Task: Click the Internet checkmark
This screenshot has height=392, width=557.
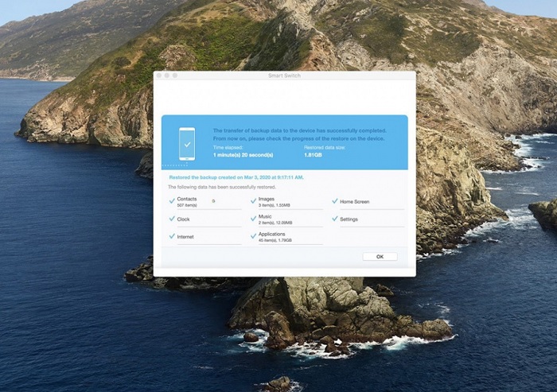Action: [x=172, y=236]
